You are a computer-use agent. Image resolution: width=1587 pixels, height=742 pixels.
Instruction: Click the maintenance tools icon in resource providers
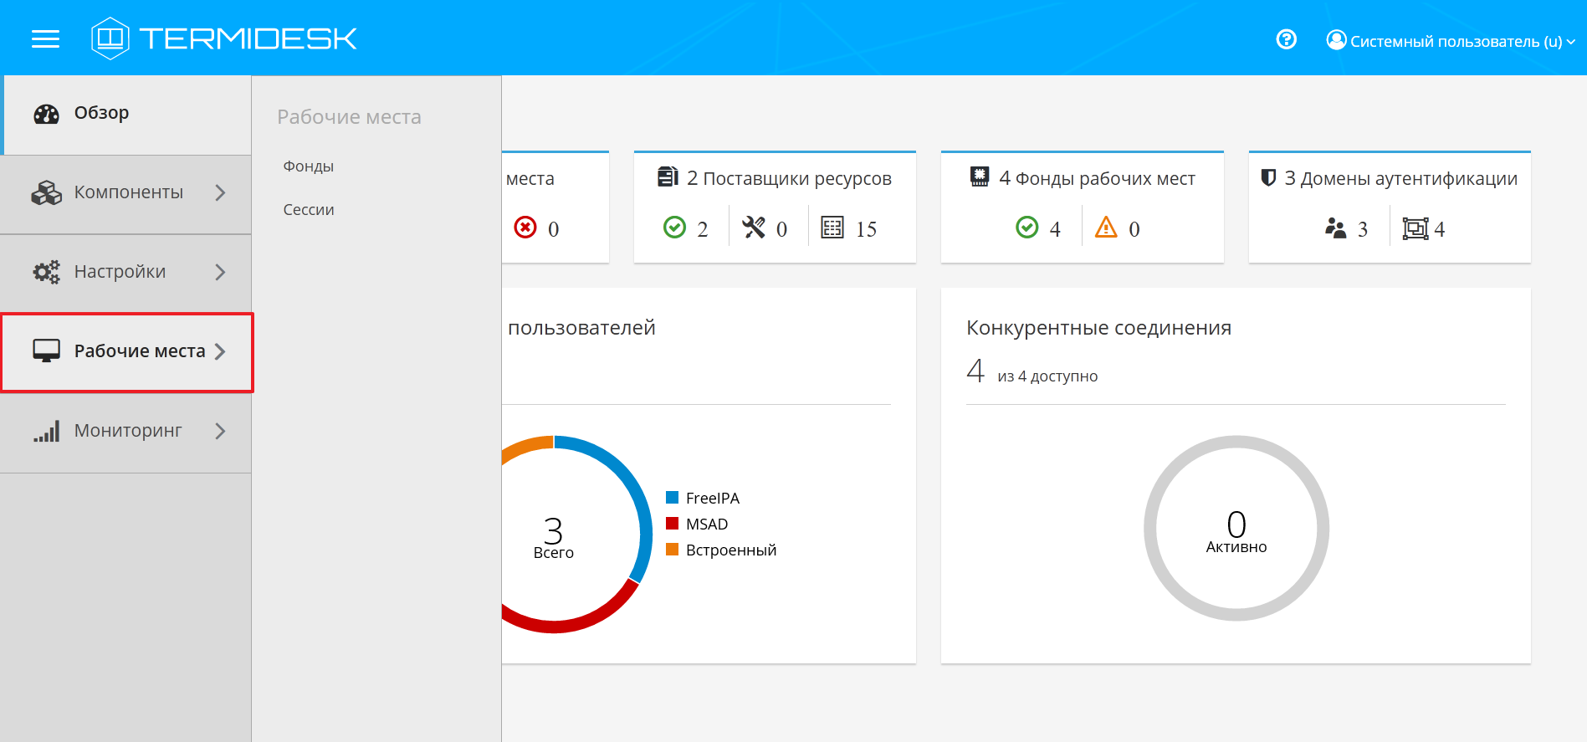(x=754, y=228)
